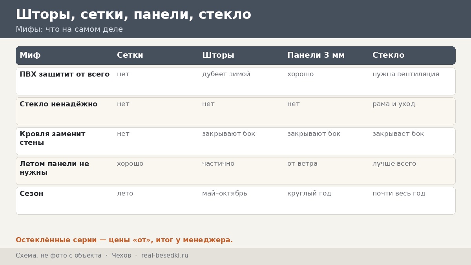Click the "Миф" column header
The width and height of the screenshot is (471, 265).
tap(30, 55)
